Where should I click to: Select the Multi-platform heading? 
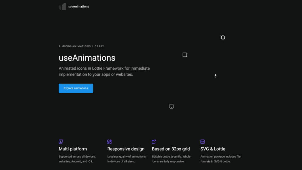click(x=73, y=149)
